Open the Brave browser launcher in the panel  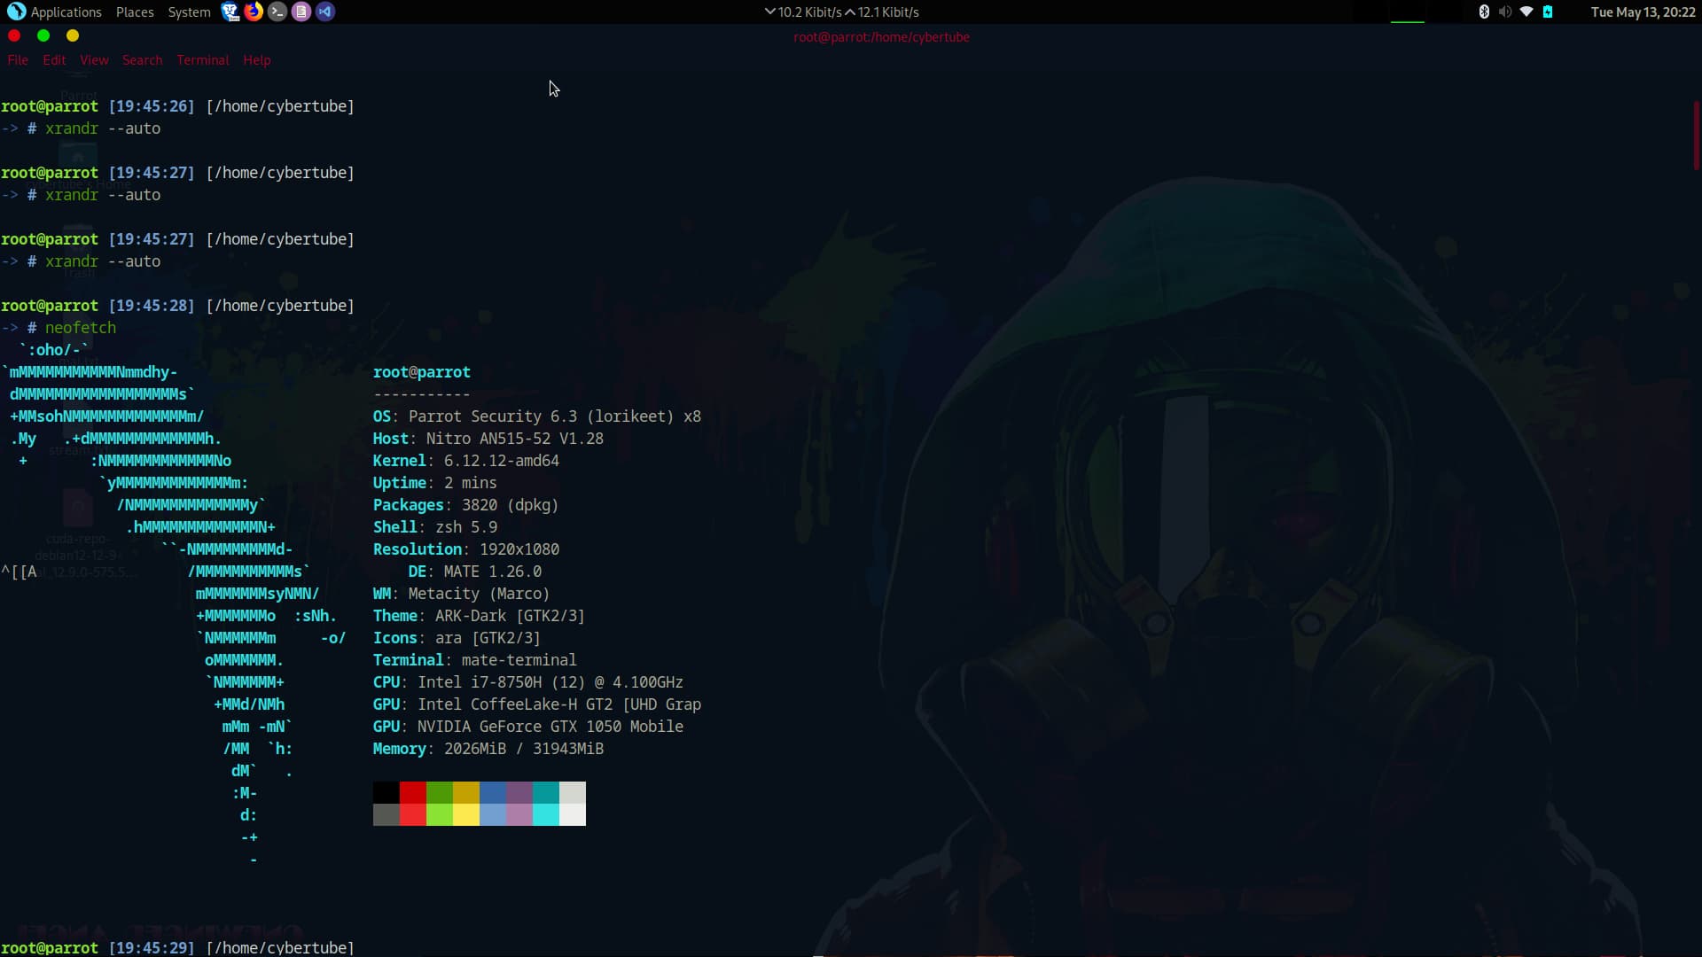230,12
